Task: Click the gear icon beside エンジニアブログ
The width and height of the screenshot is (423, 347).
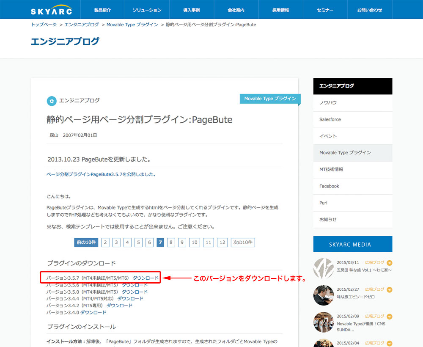Action: 52,101
